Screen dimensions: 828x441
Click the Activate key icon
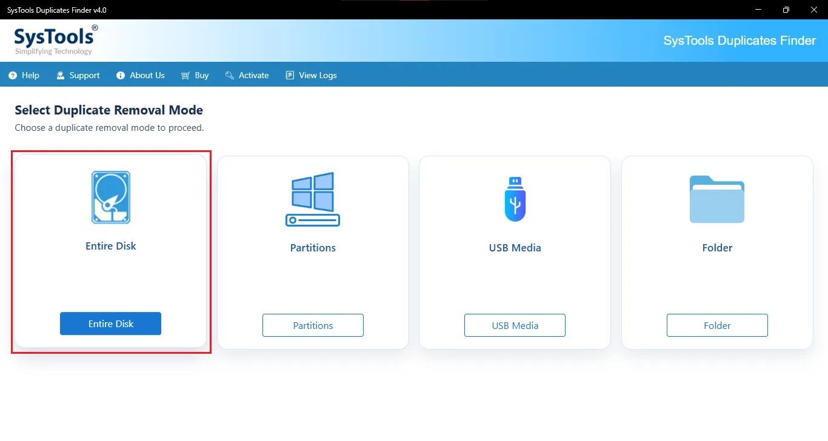pos(230,76)
